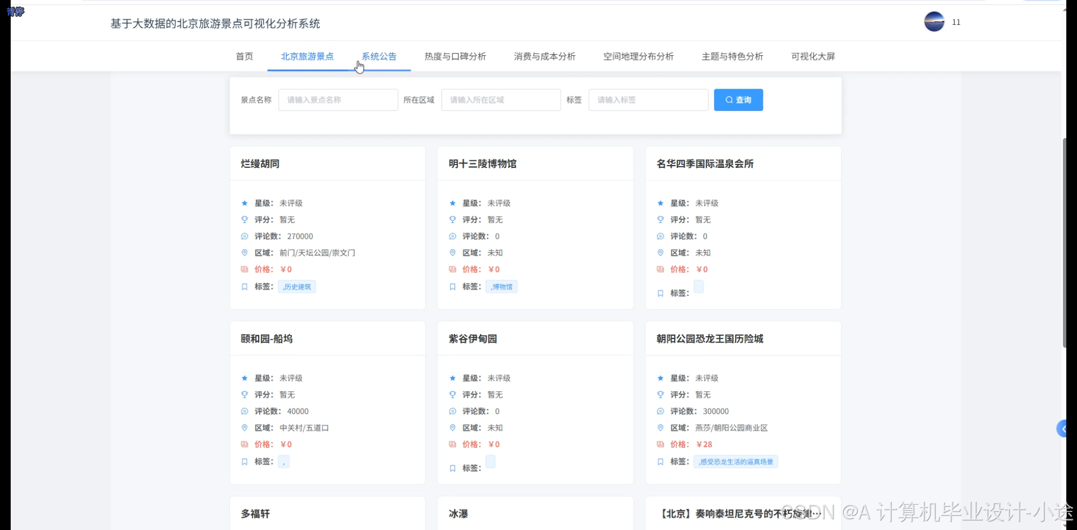1077x530 pixels.
Task: Click the 标签 input field
Action: 648,100
